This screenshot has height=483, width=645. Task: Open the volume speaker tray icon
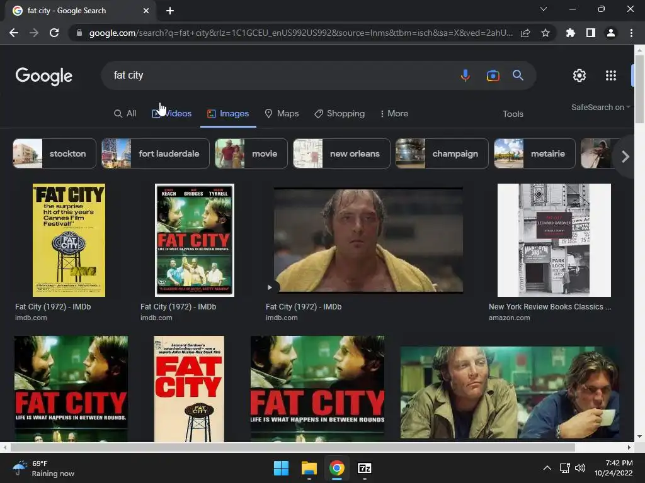580,468
